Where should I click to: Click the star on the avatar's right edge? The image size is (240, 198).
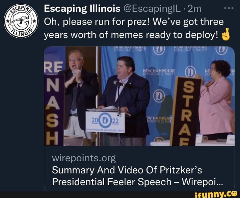click(35, 21)
